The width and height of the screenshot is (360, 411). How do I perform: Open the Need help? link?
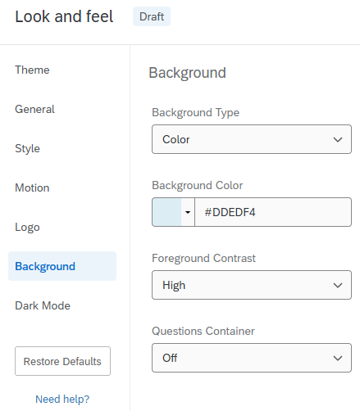coord(62,399)
